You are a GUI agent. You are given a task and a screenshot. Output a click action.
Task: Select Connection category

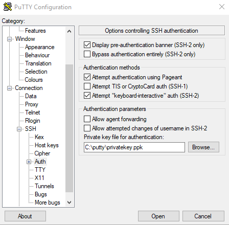coord(29,88)
